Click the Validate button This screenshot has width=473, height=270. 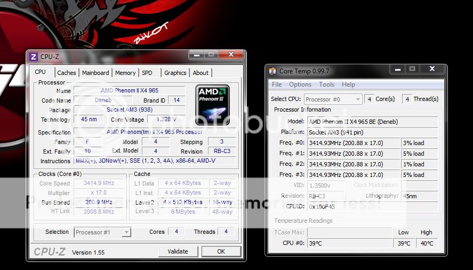pos(178,251)
